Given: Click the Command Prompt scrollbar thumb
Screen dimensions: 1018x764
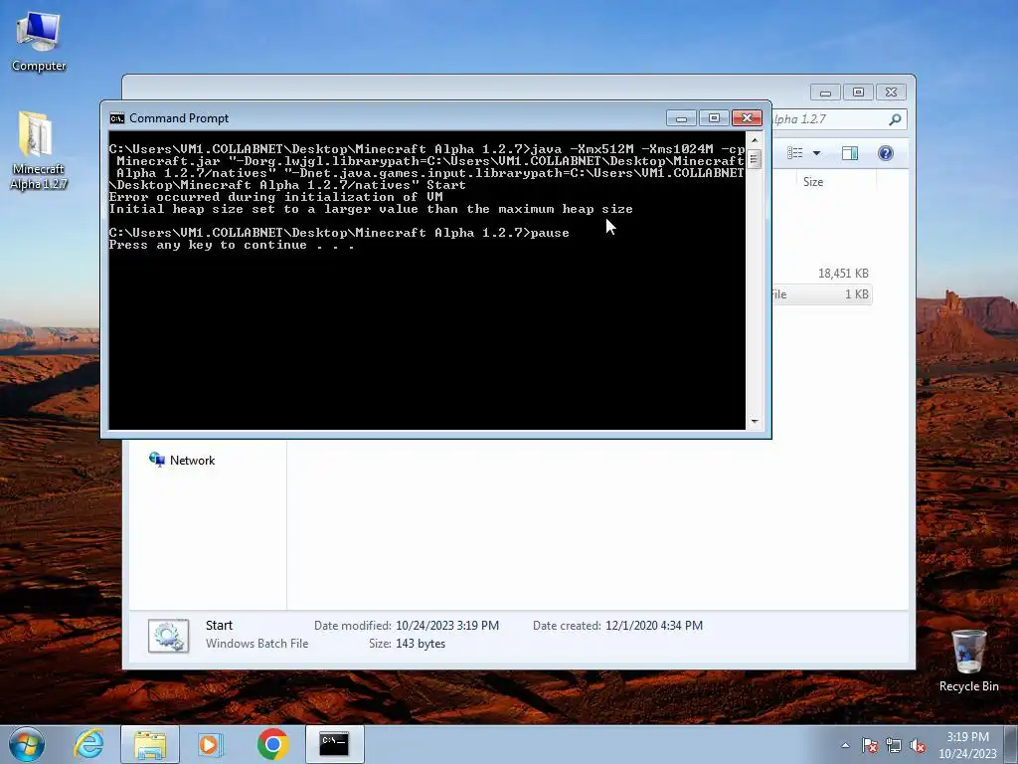Looking at the screenshot, I should pos(755,158).
